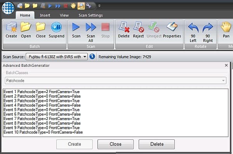Switch to the Scan Settings tab
Screen dimensions: 233x154
pos(90,15)
